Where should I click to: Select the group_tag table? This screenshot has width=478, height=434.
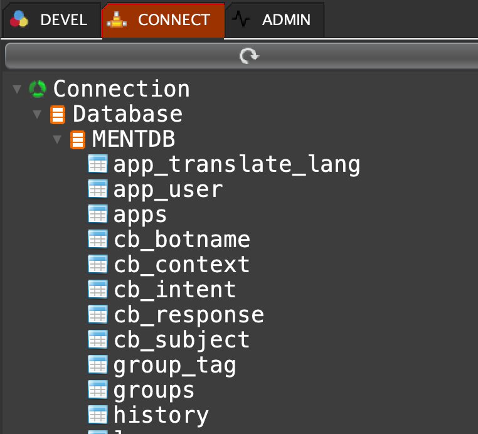point(174,364)
